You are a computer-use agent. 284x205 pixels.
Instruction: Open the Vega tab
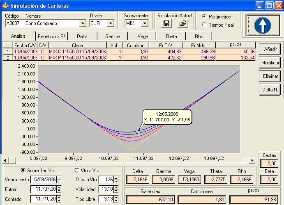point(143,36)
